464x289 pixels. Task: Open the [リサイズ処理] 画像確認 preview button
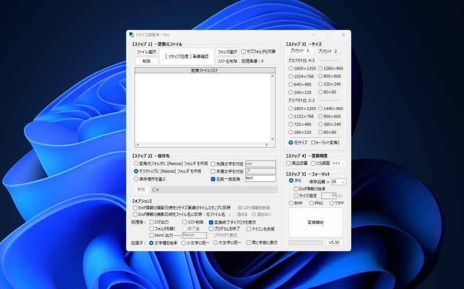tap(187, 56)
